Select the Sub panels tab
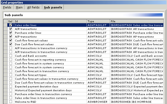This screenshot has height=104, width=167. click(53, 7)
